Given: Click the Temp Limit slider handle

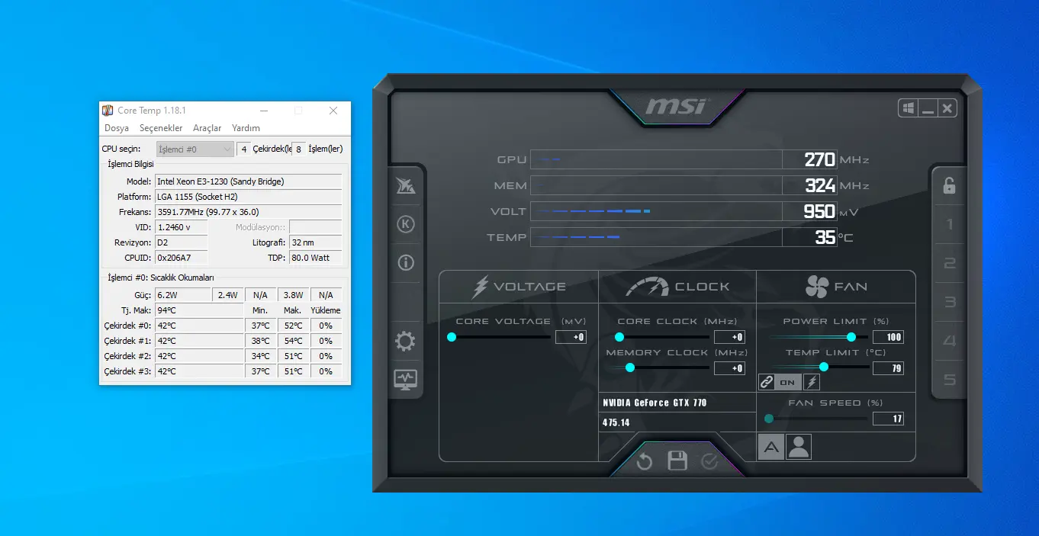Looking at the screenshot, I should point(824,367).
